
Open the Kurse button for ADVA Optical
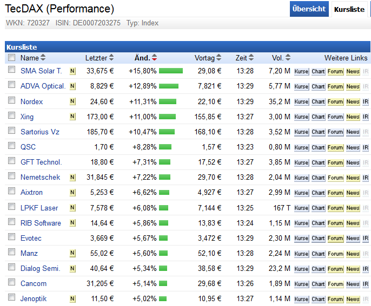[301, 87]
